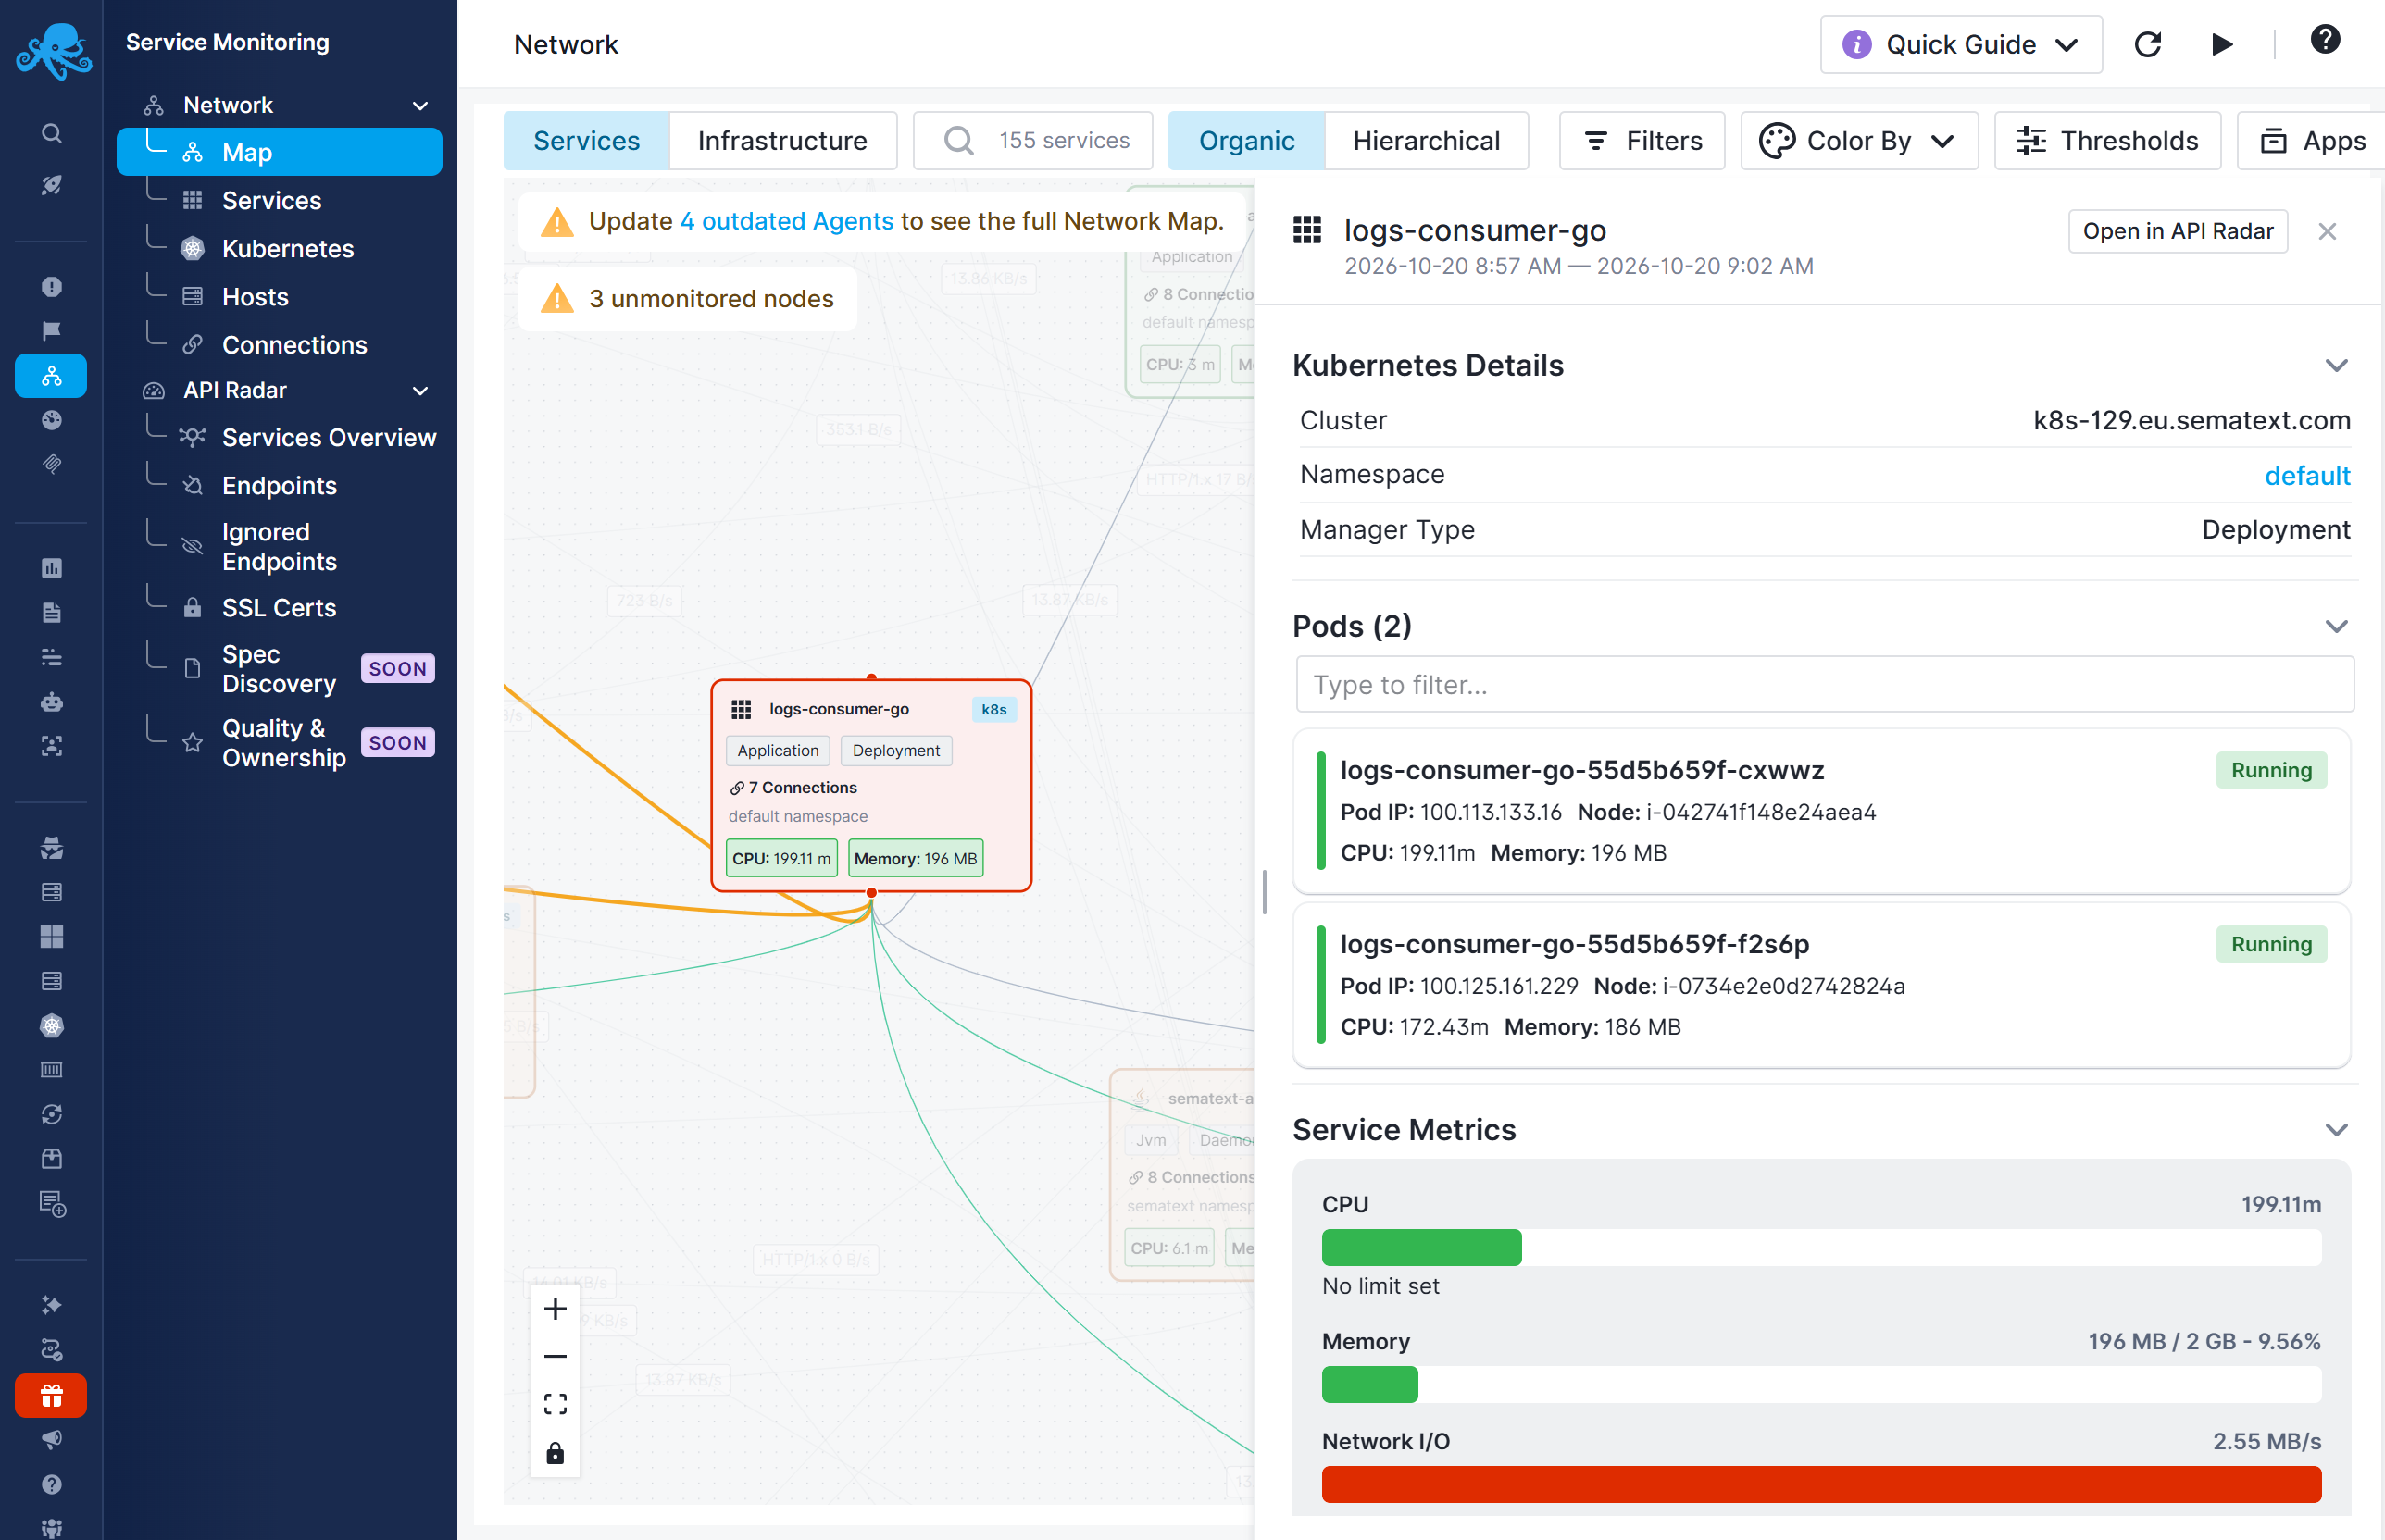This screenshot has width=2385, height=1540.
Task: Open the announcements megaphone icon
Action: point(51,1439)
